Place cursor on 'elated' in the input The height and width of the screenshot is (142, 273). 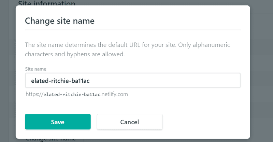coord(39,81)
